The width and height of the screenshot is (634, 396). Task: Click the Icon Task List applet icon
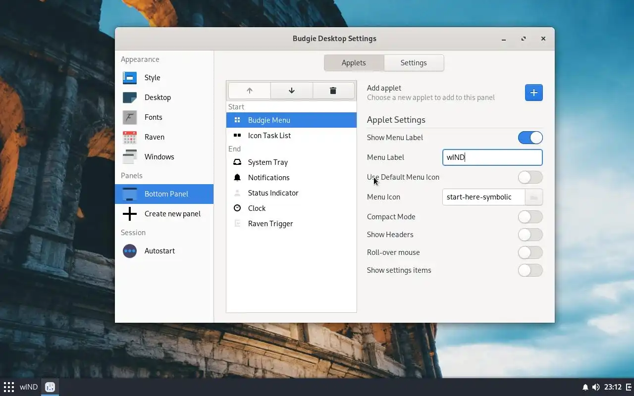[x=237, y=135]
